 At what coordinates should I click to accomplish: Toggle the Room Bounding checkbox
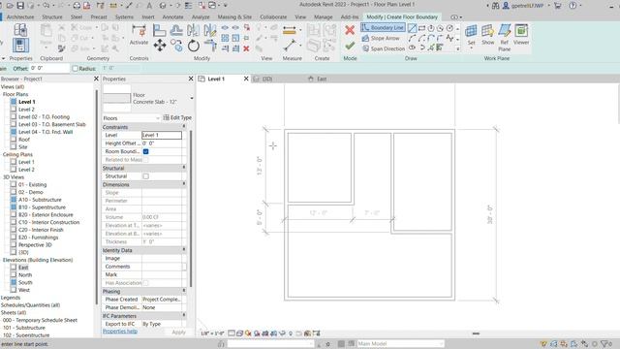tap(146, 151)
